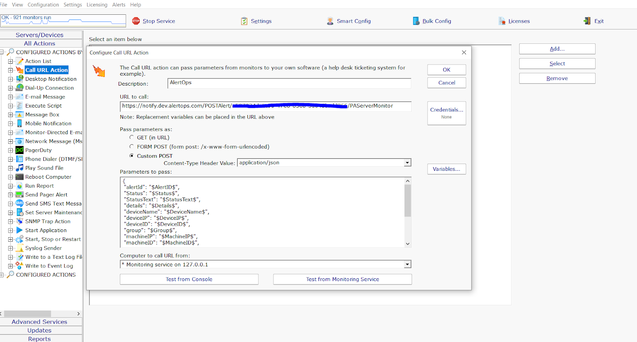This screenshot has width=637, height=342.
Task: Select the Reboot Computer icon in tree
Action: (x=20, y=177)
